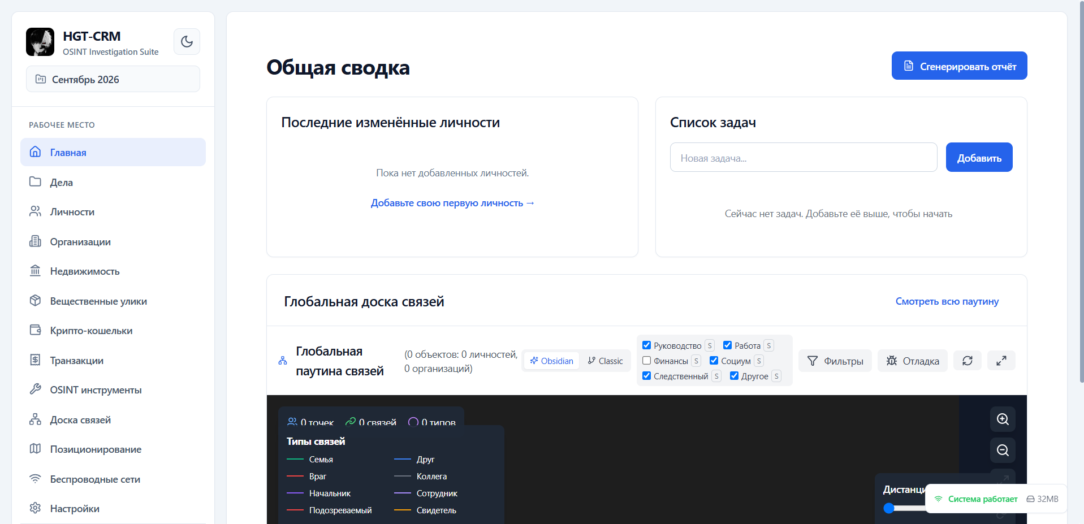Uncheck the Работа checkbox

pos(727,345)
